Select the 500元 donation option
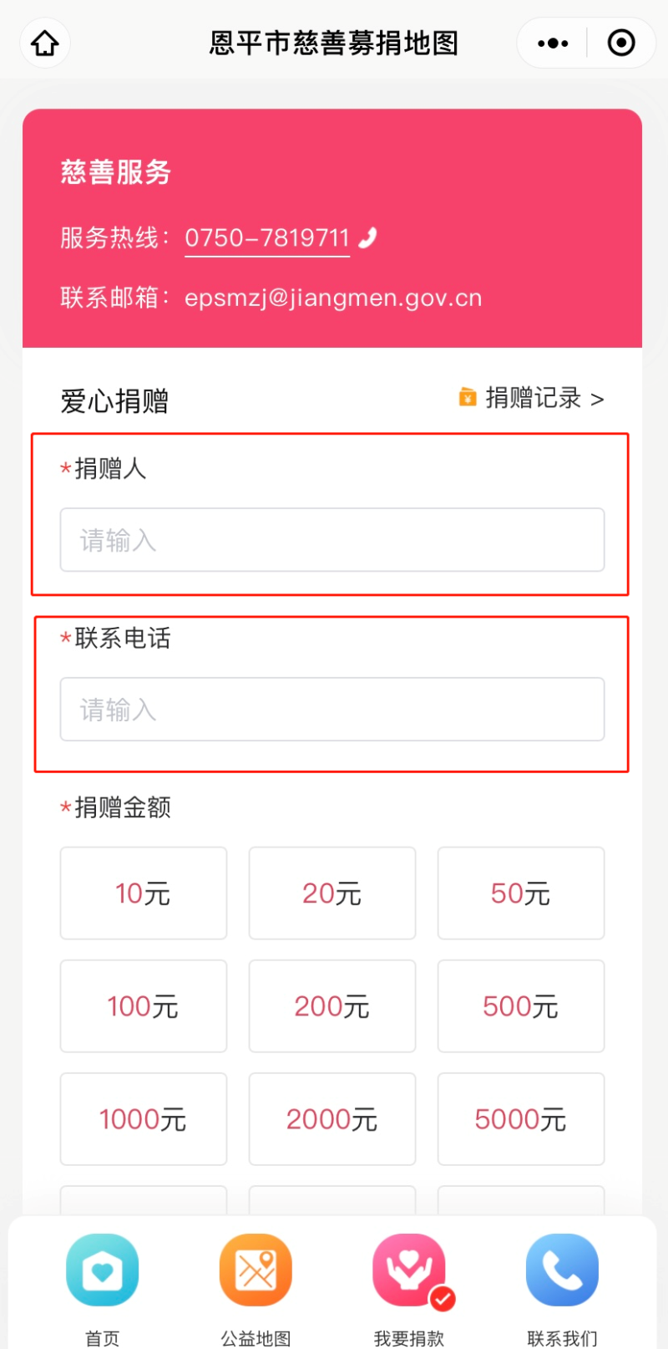668x1349 pixels. [520, 1005]
